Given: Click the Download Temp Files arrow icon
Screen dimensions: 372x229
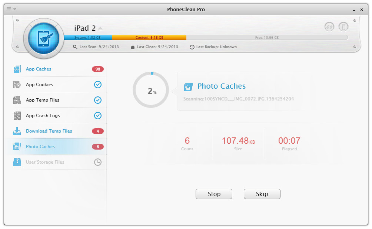Looking at the screenshot, I should pyautogui.click(x=17, y=131).
